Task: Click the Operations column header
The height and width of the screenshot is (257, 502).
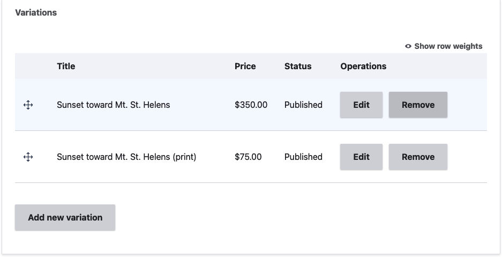Action: point(363,67)
